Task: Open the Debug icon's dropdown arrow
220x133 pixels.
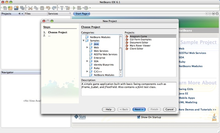Action: (x=83, y=8)
